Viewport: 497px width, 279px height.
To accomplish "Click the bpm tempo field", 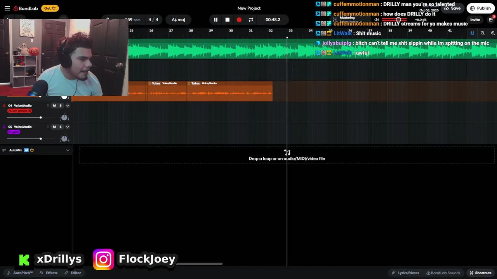I will [x=132, y=20].
